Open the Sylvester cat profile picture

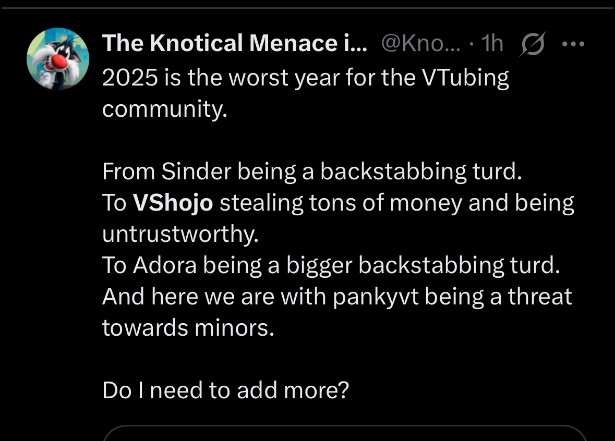pyautogui.click(x=58, y=59)
